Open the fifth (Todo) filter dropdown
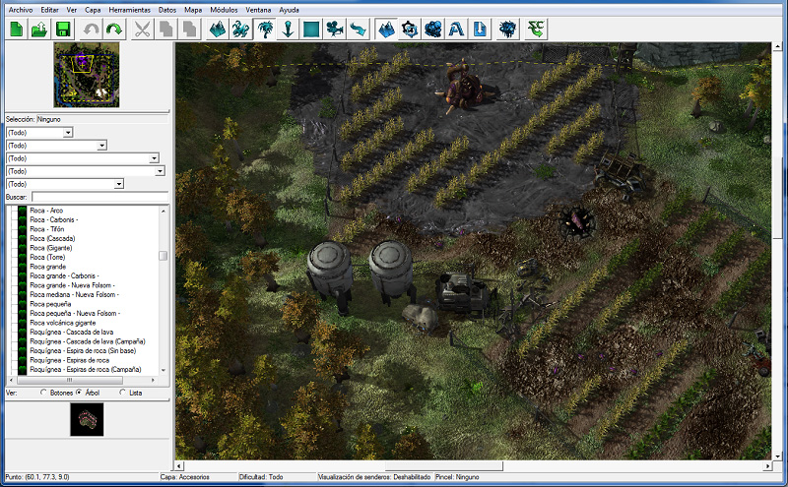 click(118, 184)
